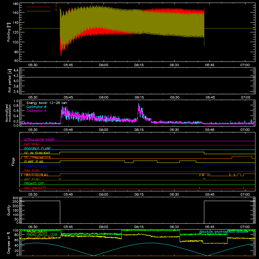The width and height of the screenshot is (259, 259).
Task: Click the 40 value on the Degrees axis
Action: tap(17, 245)
